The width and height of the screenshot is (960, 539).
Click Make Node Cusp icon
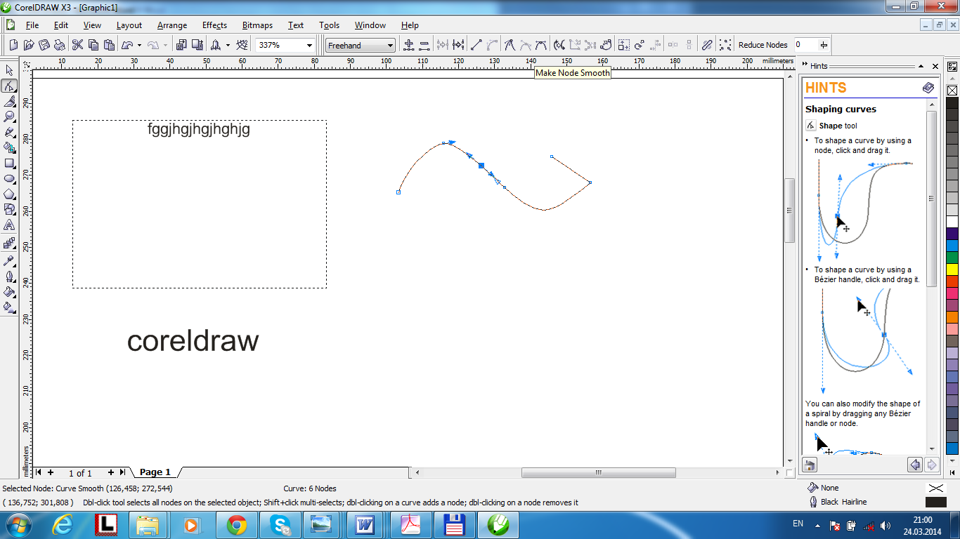tap(510, 45)
